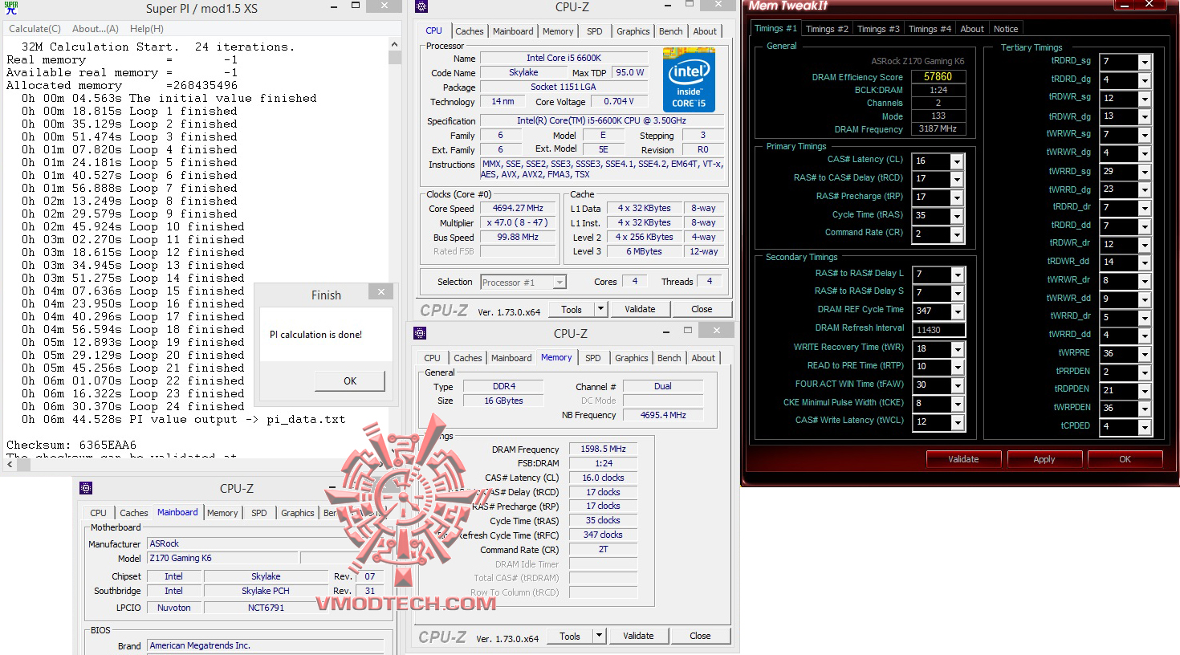Image resolution: width=1180 pixels, height=655 pixels.
Task: Click Close button in CPU-Z Memory window
Action: (x=700, y=636)
